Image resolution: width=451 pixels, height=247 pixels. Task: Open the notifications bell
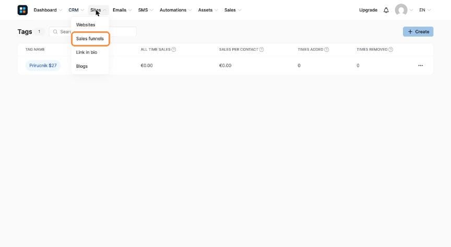[x=386, y=10]
